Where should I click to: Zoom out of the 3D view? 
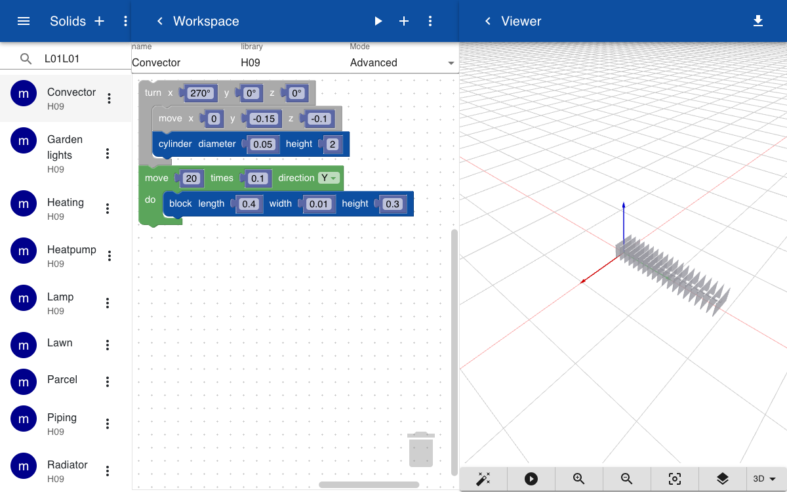coord(627,479)
